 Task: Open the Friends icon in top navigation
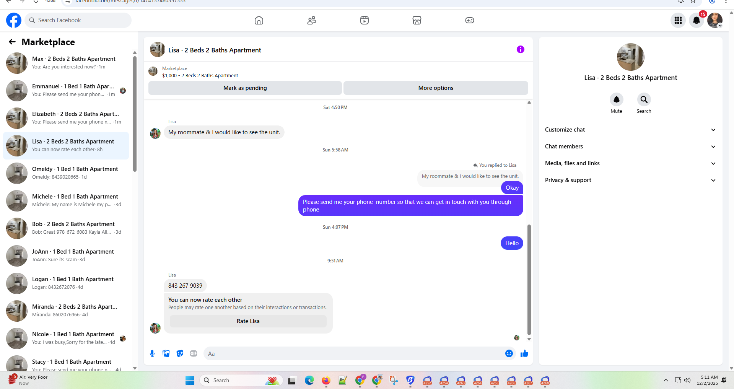[312, 20]
